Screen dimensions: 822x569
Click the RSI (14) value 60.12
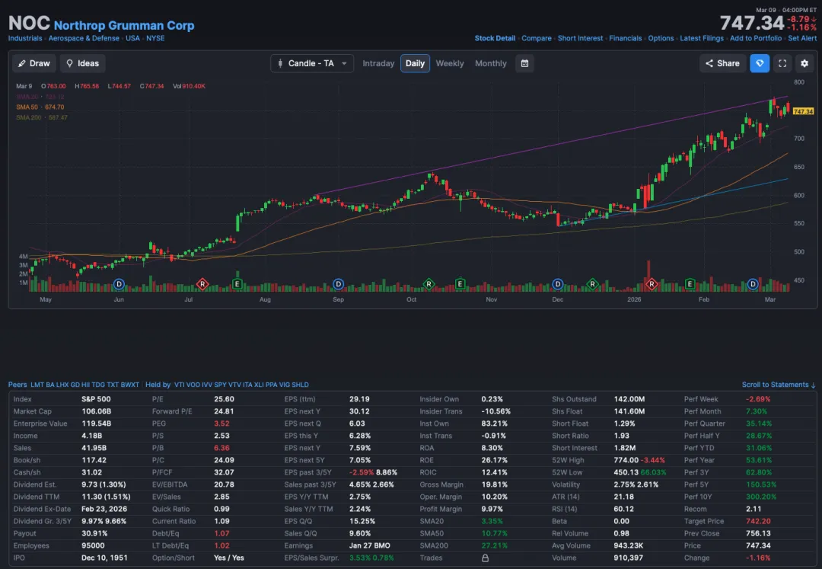(624, 510)
